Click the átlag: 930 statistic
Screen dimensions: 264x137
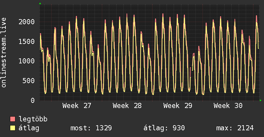(x=164, y=128)
